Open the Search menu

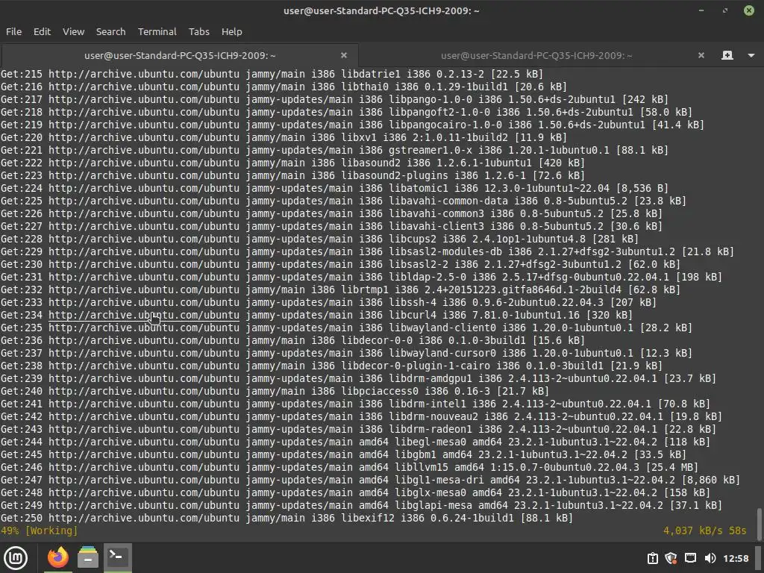[x=110, y=31]
